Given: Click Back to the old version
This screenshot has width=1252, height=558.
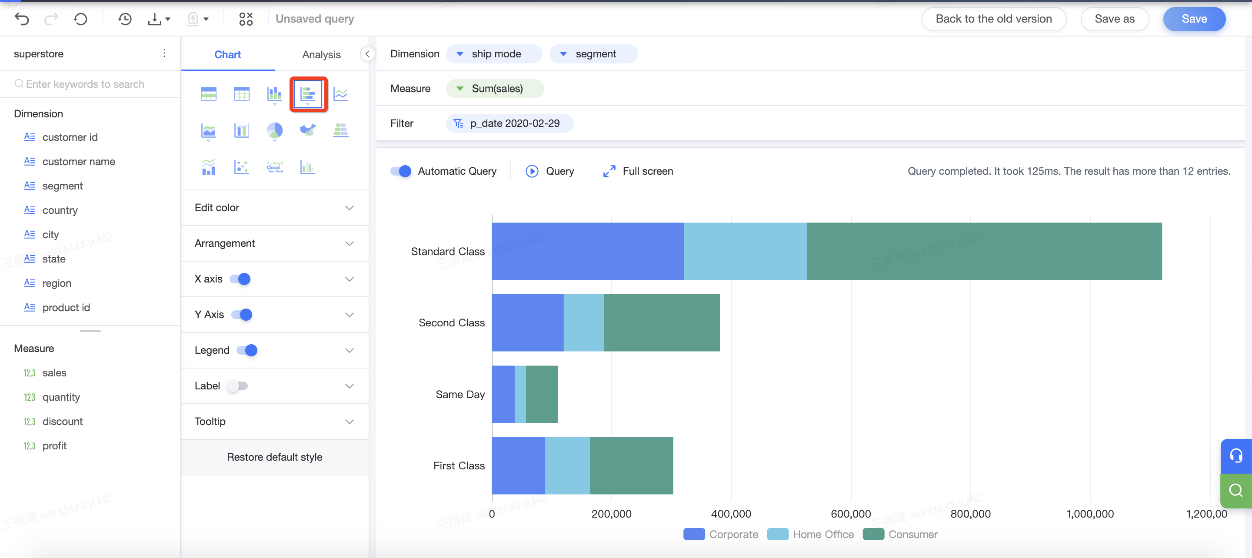Looking at the screenshot, I should point(993,19).
